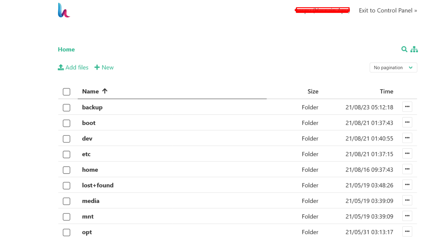The width and height of the screenshot is (442, 239).
Task: Open the actions menu for backup folder
Action: [407, 107]
